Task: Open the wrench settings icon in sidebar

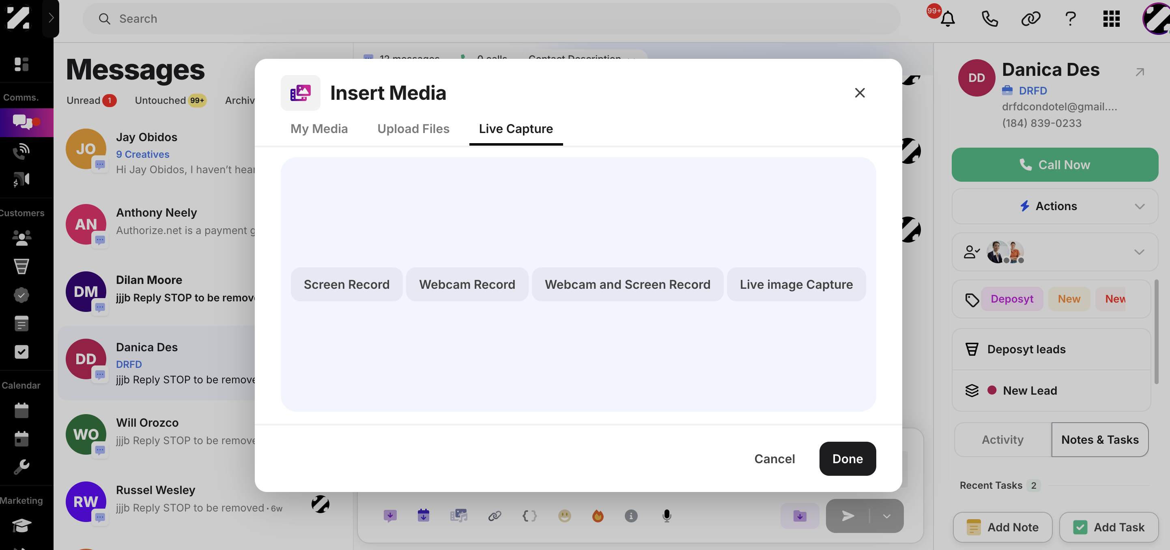Action: click(22, 466)
